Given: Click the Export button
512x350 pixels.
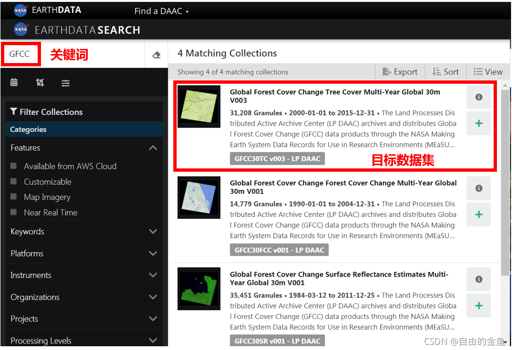Looking at the screenshot, I should pos(399,72).
